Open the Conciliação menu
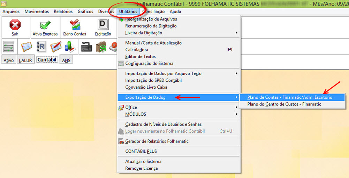Viewport: 349px width, 178px height. pos(153,11)
